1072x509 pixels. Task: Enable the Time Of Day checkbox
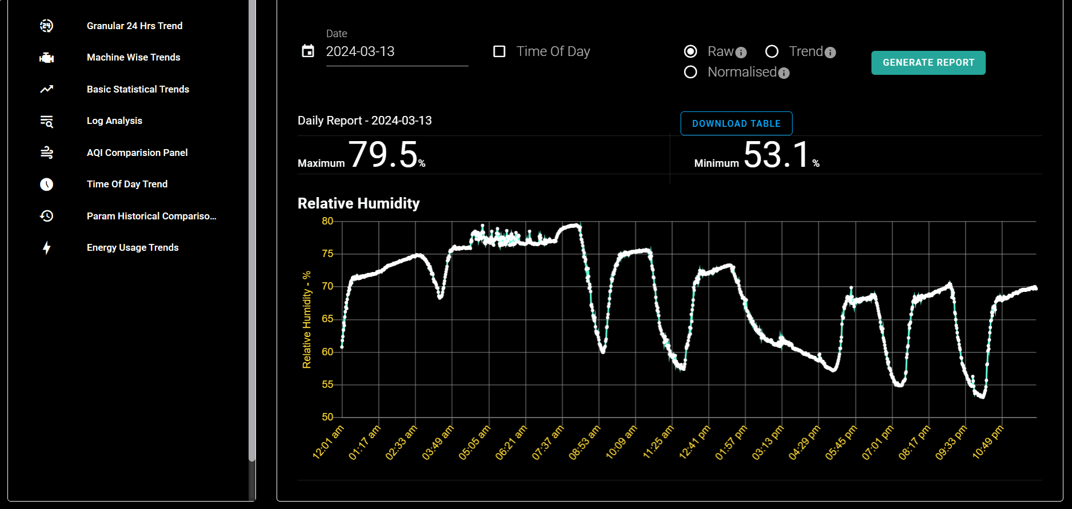coord(499,51)
